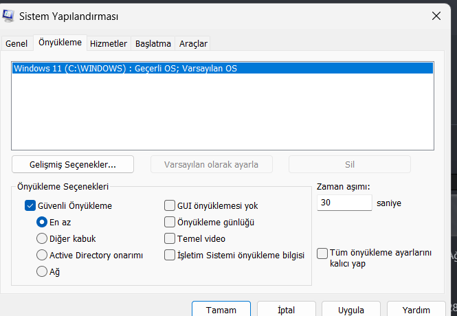Check the Önyükleme günlüğü box
Image resolution: width=457 pixels, height=316 pixels.
click(x=170, y=222)
